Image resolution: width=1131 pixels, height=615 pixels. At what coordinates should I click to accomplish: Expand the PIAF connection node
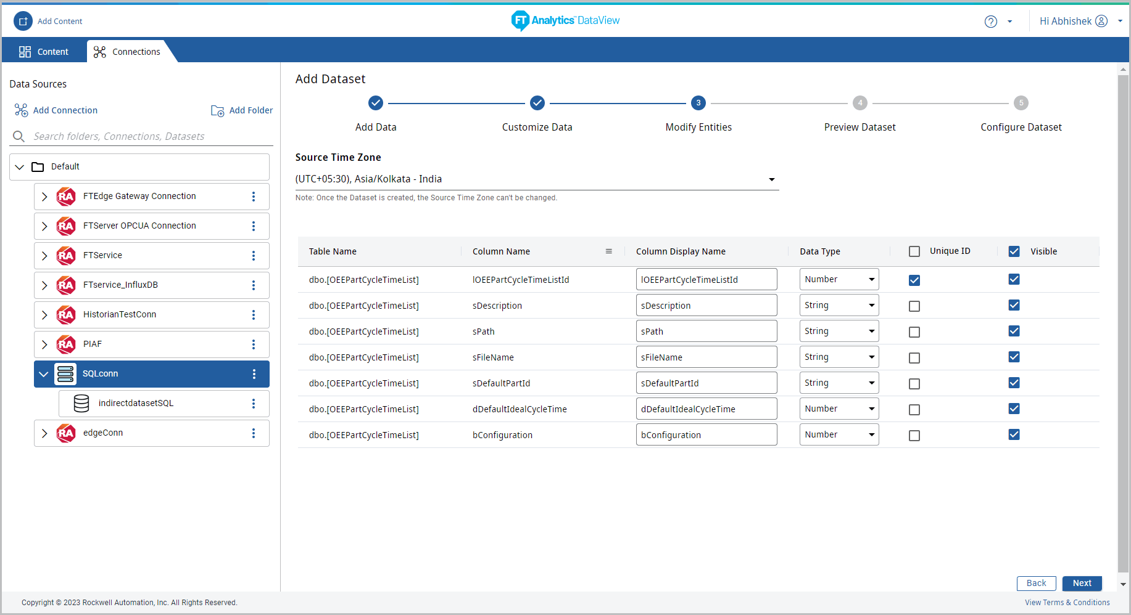[x=44, y=344]
